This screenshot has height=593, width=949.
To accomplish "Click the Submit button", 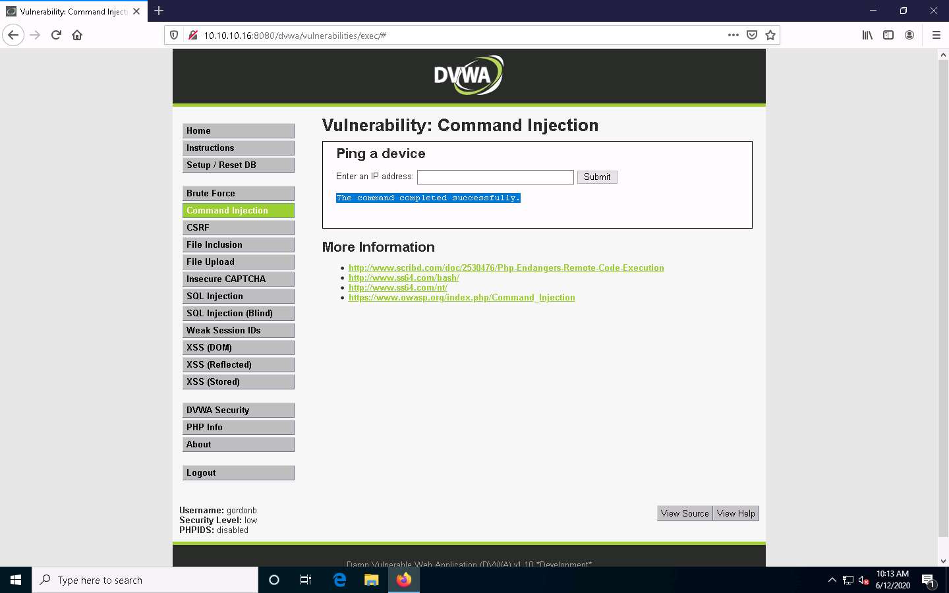I will point(596,177).
